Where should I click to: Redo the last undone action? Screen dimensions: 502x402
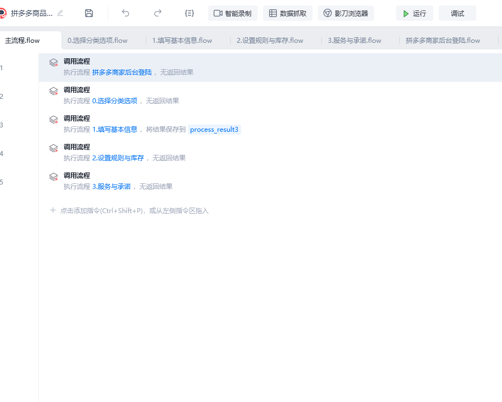158,13
